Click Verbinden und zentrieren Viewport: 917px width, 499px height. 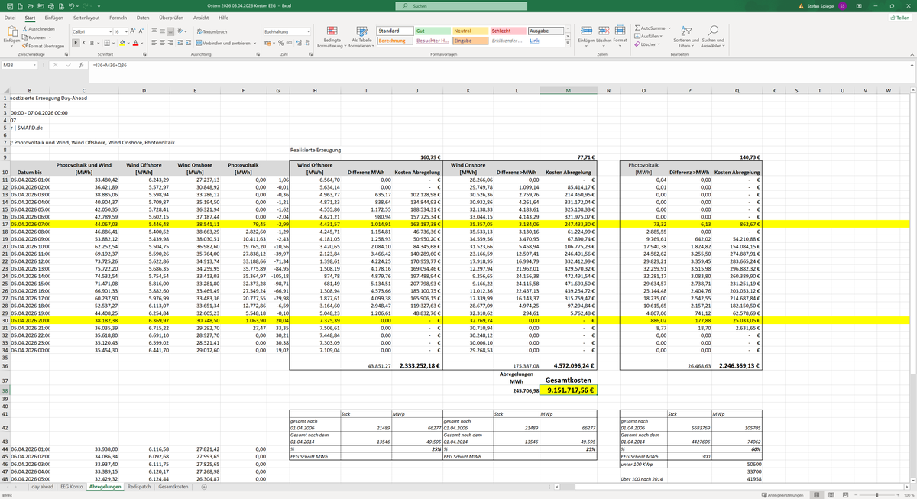[226, 43]
